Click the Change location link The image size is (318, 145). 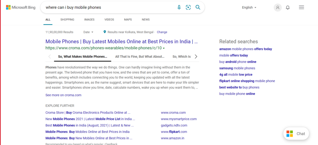(x=162, y=32)
